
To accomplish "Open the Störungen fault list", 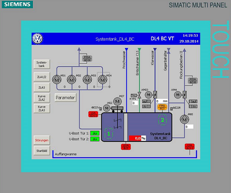I will coord(42,140).
